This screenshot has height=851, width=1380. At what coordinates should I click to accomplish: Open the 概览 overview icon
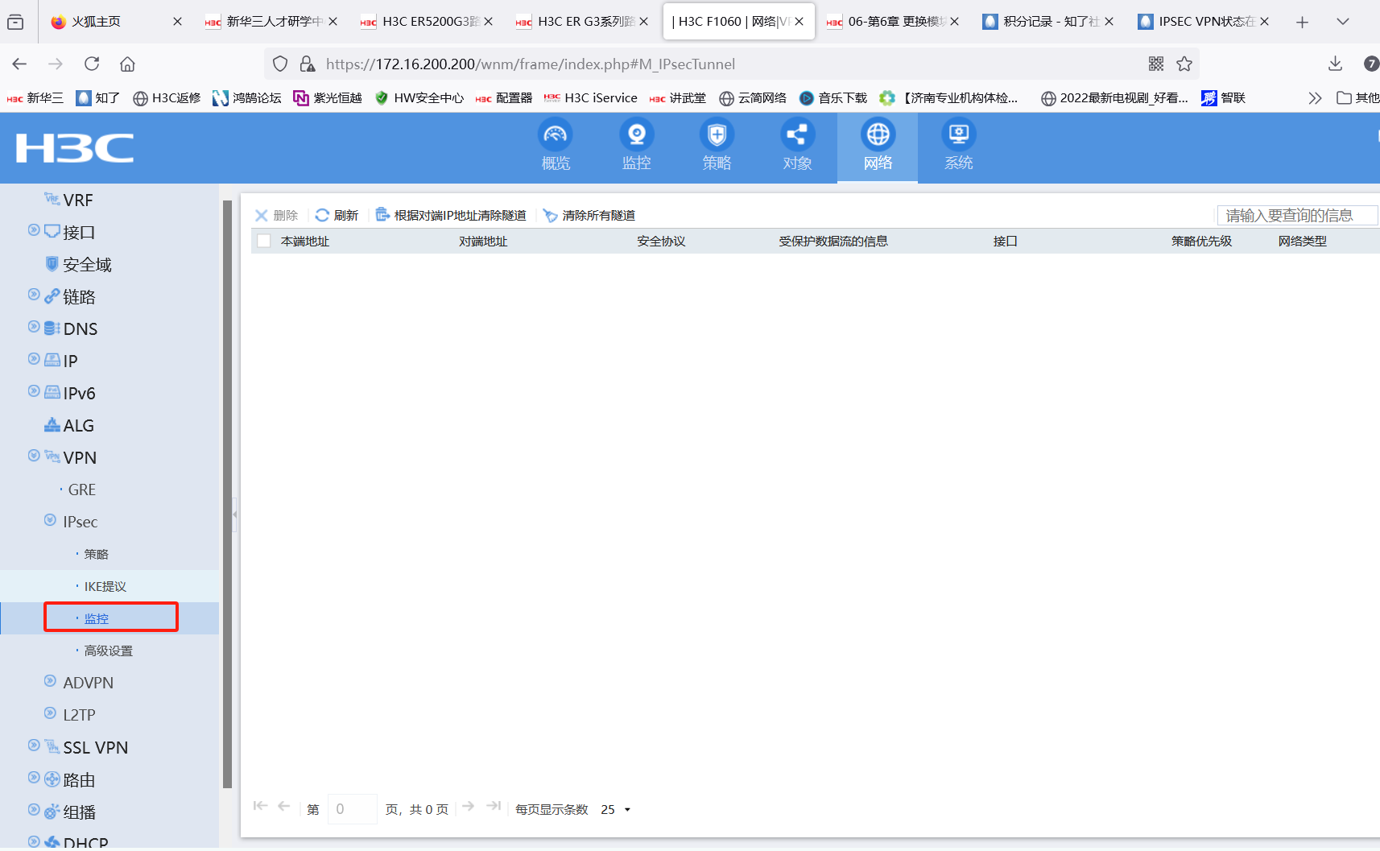click(x=556, y=134)
